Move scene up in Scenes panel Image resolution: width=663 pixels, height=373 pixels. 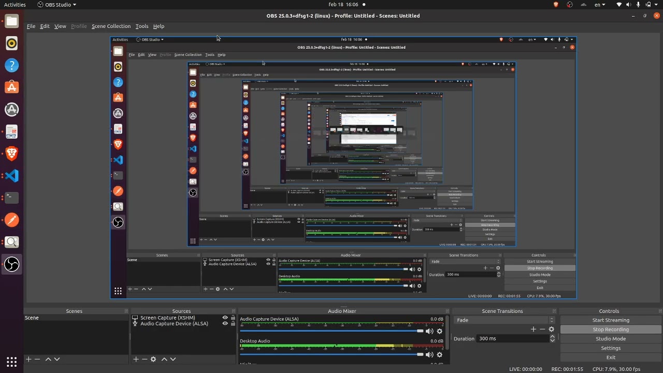pyautogui.click(x=48, y=359)
